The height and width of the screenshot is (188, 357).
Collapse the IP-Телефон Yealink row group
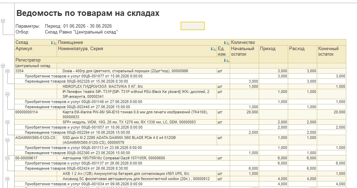click(8, 94)
